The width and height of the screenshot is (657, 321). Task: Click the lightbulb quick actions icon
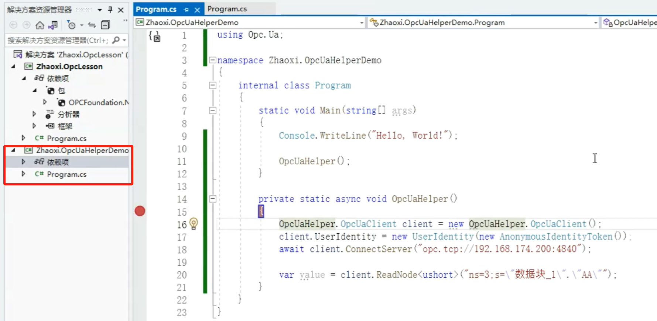(194, 223)
